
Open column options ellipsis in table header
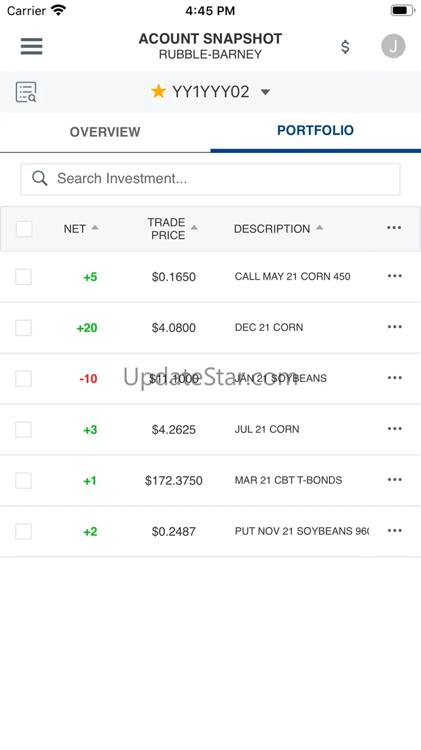[394, 228]
